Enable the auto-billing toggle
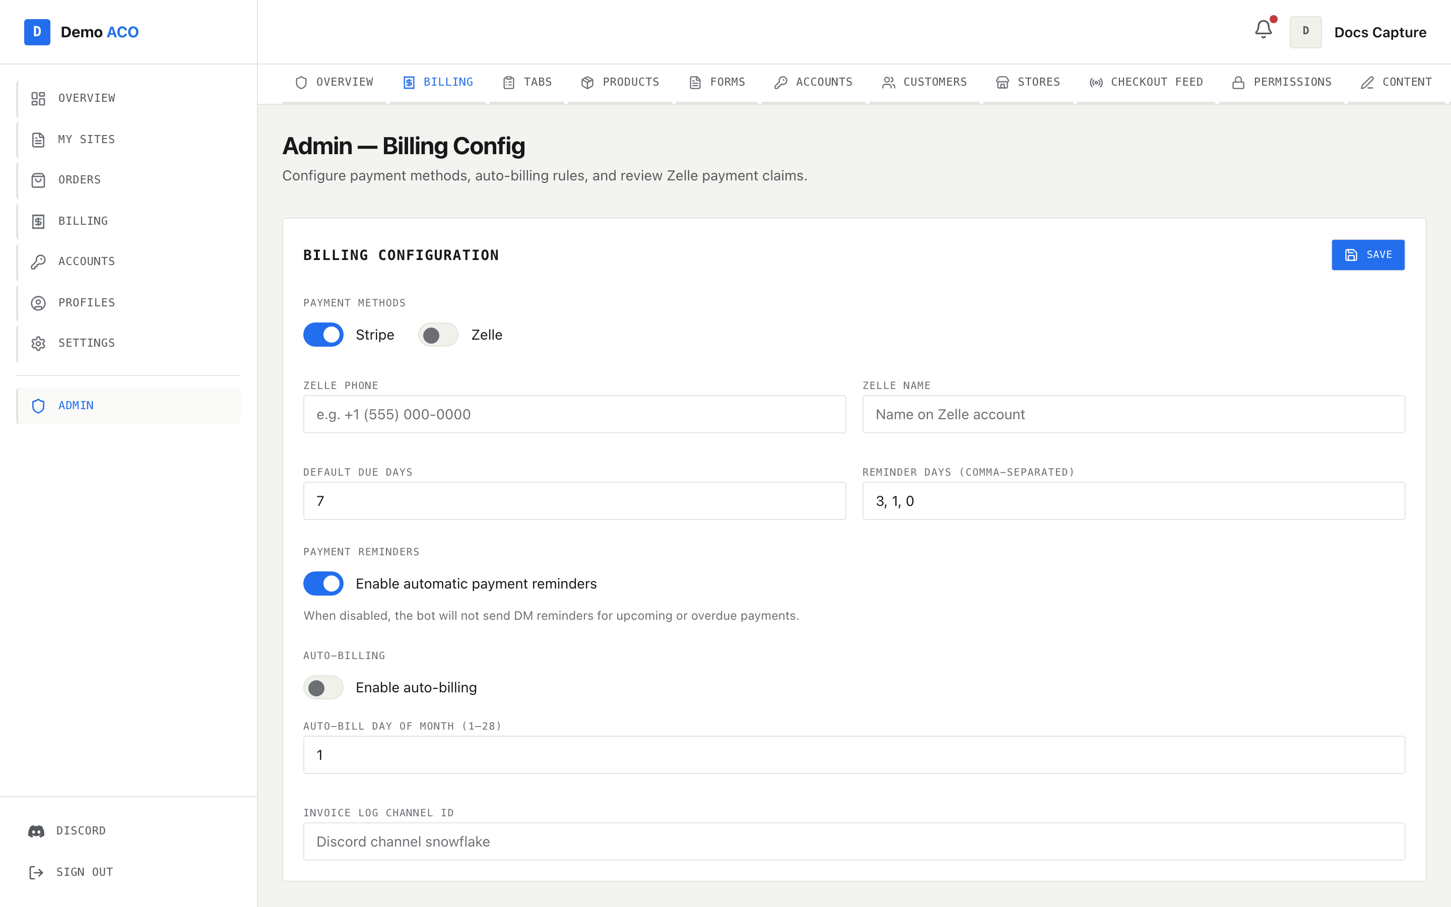Image resolution: width=1451 pixels, height=907 pixels. click(323, 687)
